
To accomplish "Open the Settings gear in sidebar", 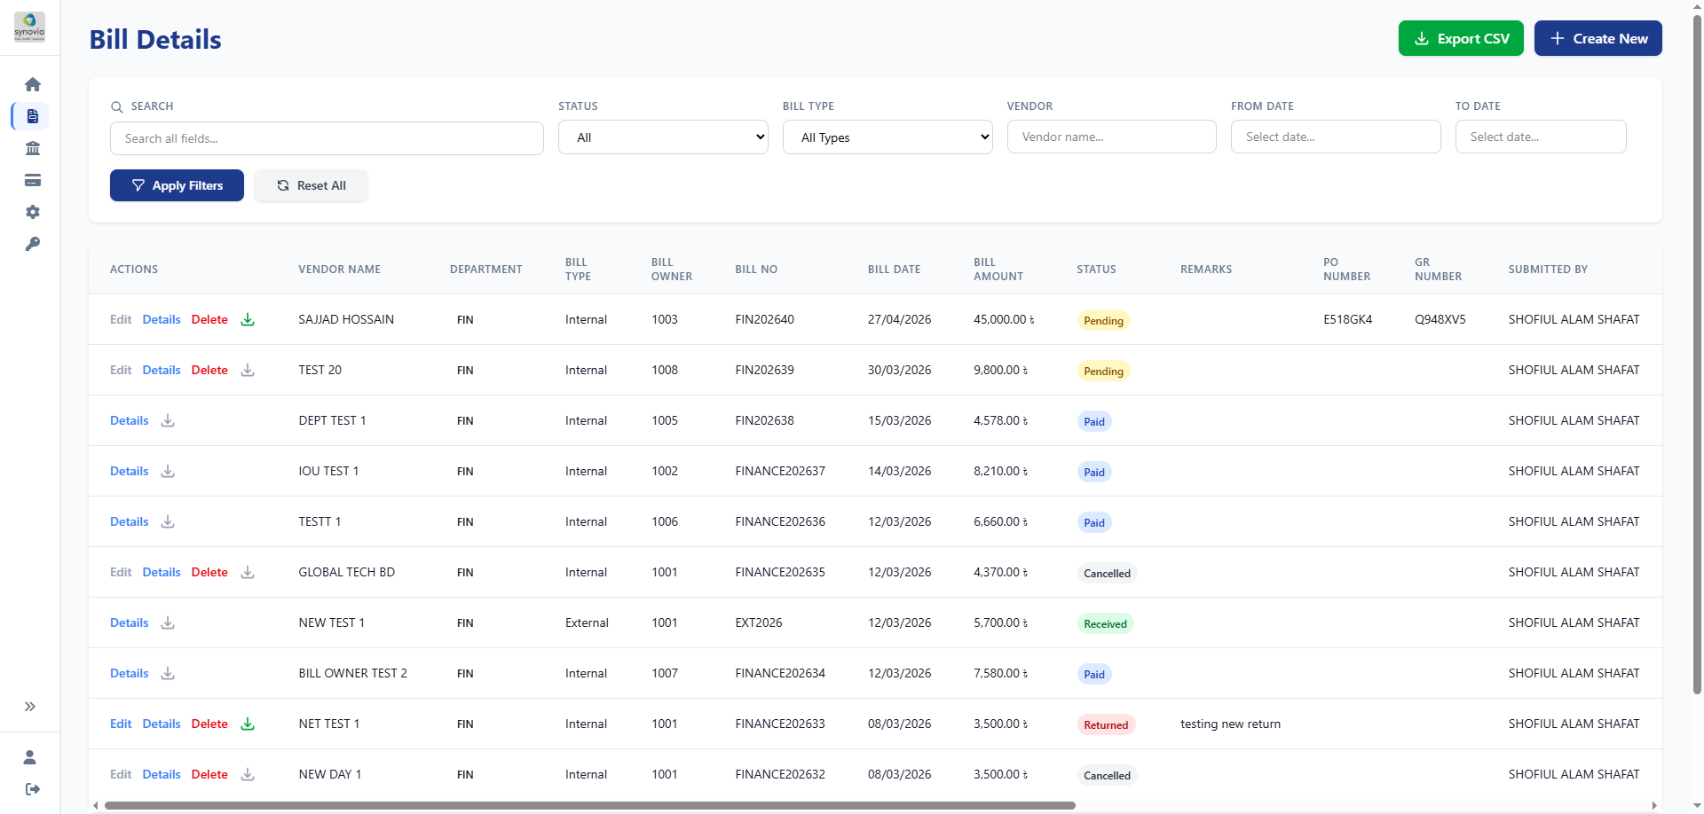I will 33,212.
